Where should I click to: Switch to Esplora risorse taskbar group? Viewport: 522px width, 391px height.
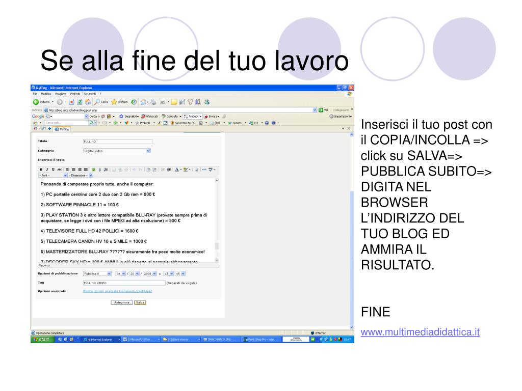tap(181, 340)
